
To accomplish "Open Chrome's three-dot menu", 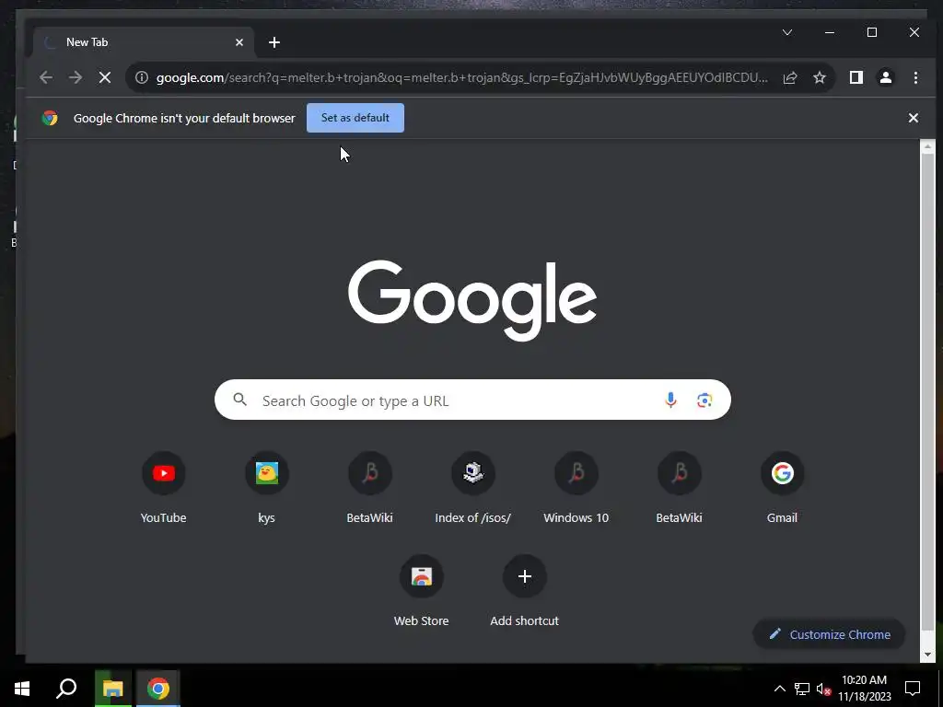I will click(915, 77).
